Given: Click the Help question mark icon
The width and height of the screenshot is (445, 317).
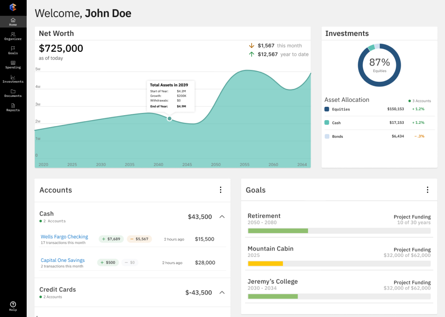Looking at the screenshot, I should tap(13, 304).
